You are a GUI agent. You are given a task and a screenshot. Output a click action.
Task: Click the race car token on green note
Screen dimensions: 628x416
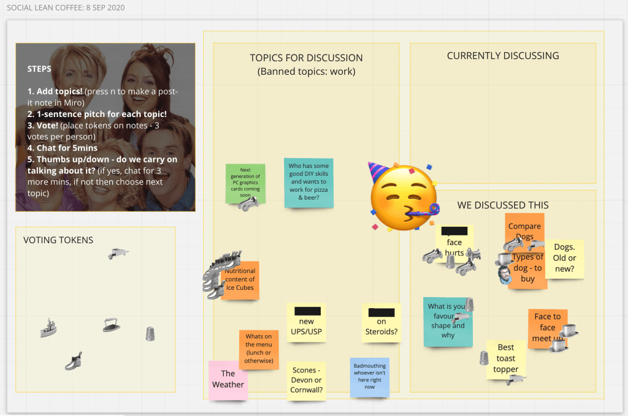pyautogui.click(x=247, y=203)
